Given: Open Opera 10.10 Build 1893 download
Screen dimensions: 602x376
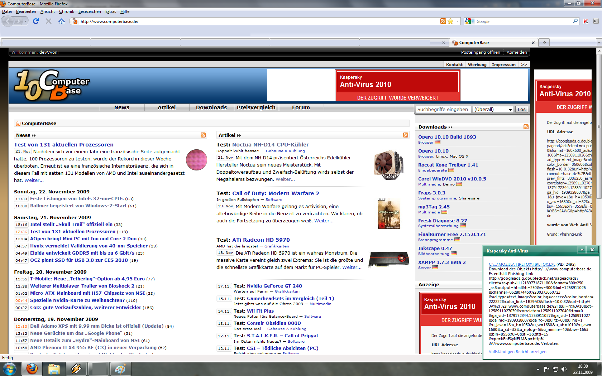Looking at the screenshot, I should (447, 137).
